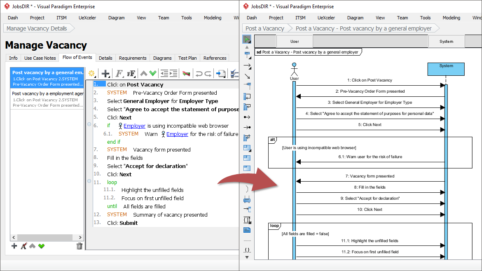The image size is (482, 271).
Task: Switch to the Use Case Notes tab
Action: click(40, 58)
